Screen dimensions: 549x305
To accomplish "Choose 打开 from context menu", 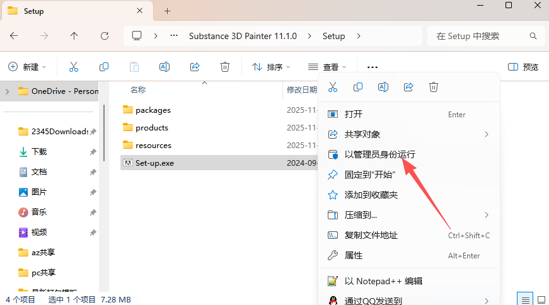I will point(408,114).
